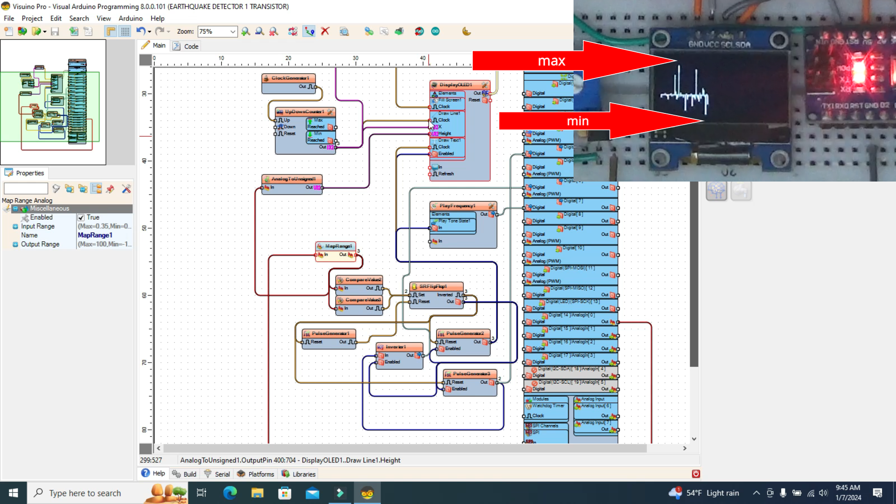Click the Undo arrow
This screenshot has width=896, height=504.
(x=140, y=31)
